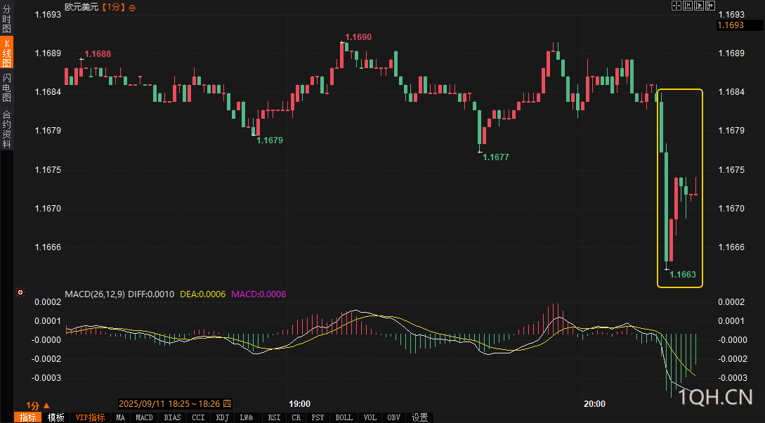Screen dimensions: 765x423
Task: Click the crosshair cursor icon at top right
Action: click(x=676, y=6)
